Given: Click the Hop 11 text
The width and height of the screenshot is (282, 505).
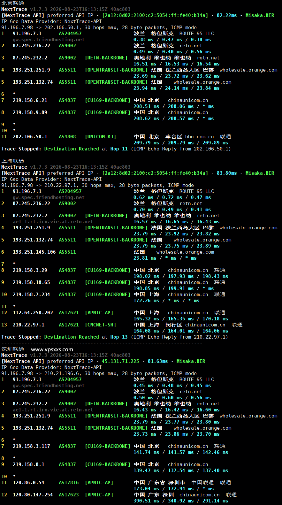Looking at the screenshot, I should pyautogui.click(x=119, y=149).
